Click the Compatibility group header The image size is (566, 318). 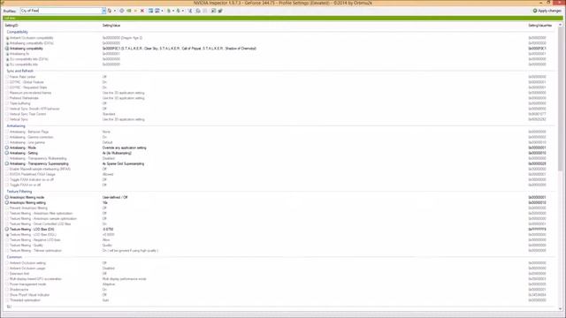pyautogui.click(x=18, y=32)
